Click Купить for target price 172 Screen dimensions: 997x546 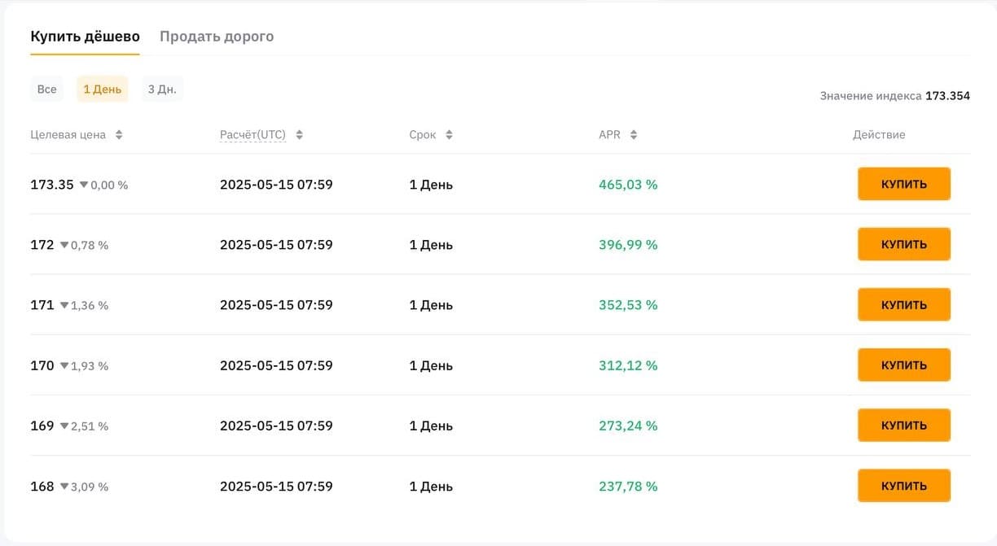(x=904, y=244)
